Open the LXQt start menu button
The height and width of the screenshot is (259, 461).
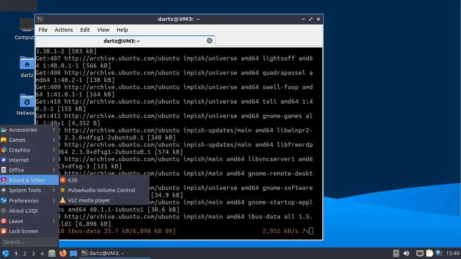coord(5,253)
